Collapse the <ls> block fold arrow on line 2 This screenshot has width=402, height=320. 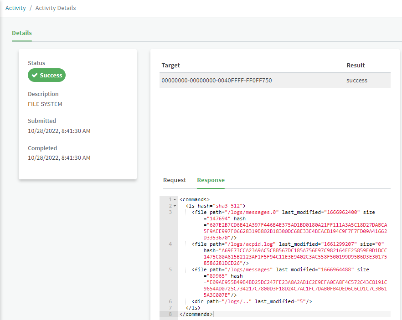[x=175, y=206]
